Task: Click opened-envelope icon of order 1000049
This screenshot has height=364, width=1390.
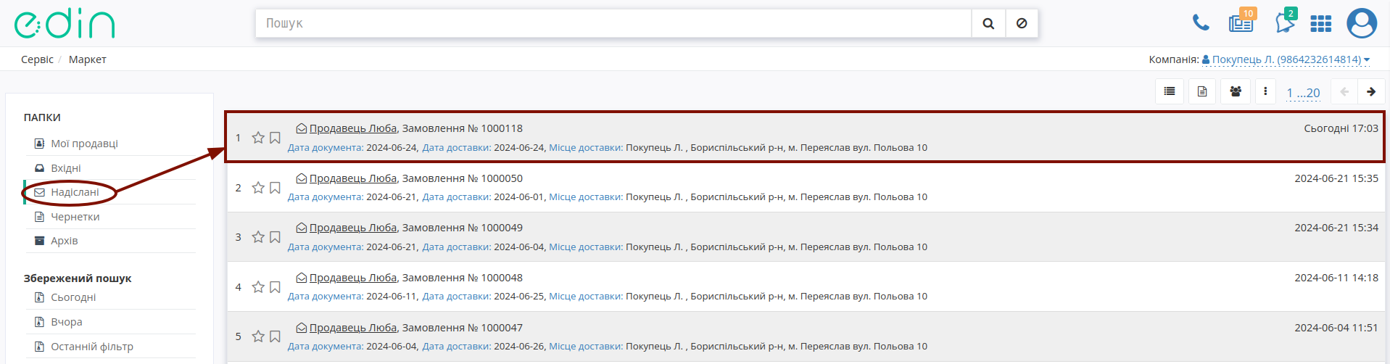Action: (302, 228)
